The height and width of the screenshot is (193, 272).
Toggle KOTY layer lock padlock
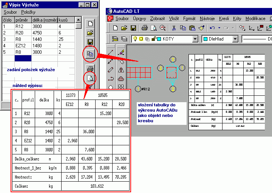[154, 39]
